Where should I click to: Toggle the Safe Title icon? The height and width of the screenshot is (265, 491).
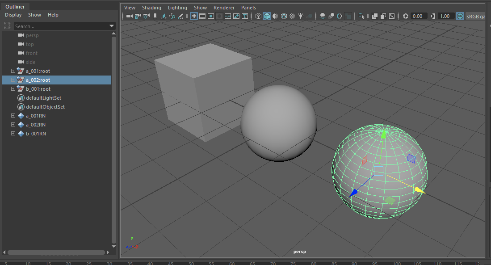click(244, 16)
